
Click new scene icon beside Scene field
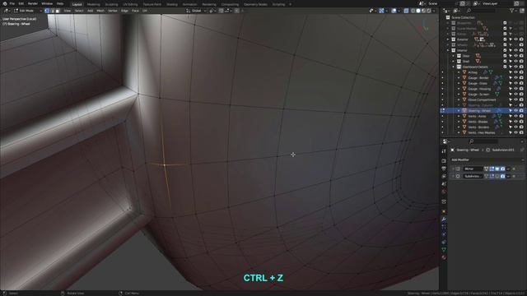point(463,3)
